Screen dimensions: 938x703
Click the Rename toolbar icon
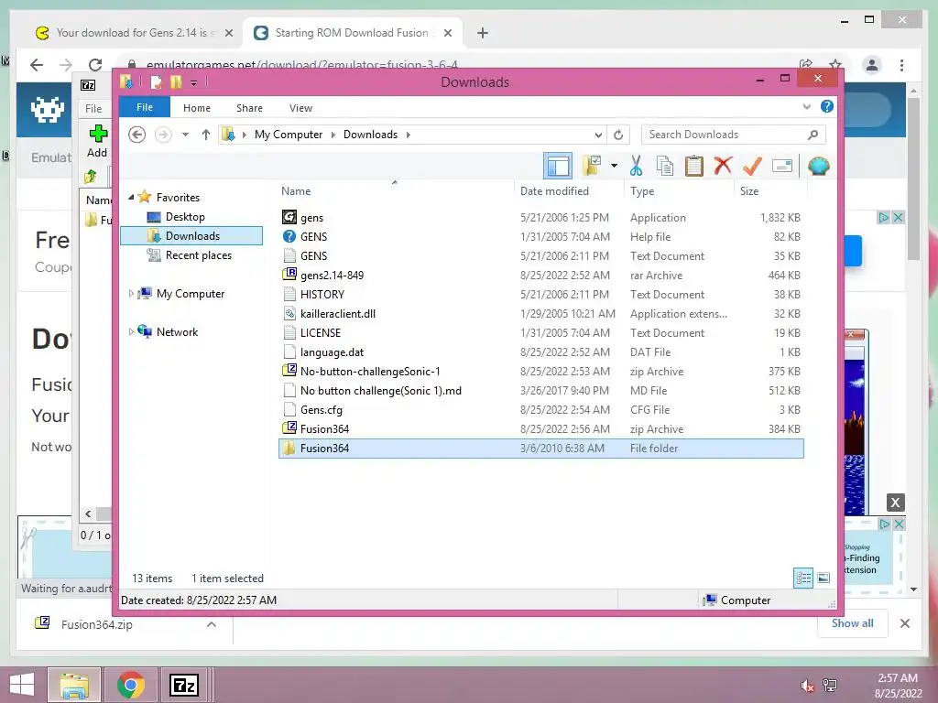click(782, 166)
